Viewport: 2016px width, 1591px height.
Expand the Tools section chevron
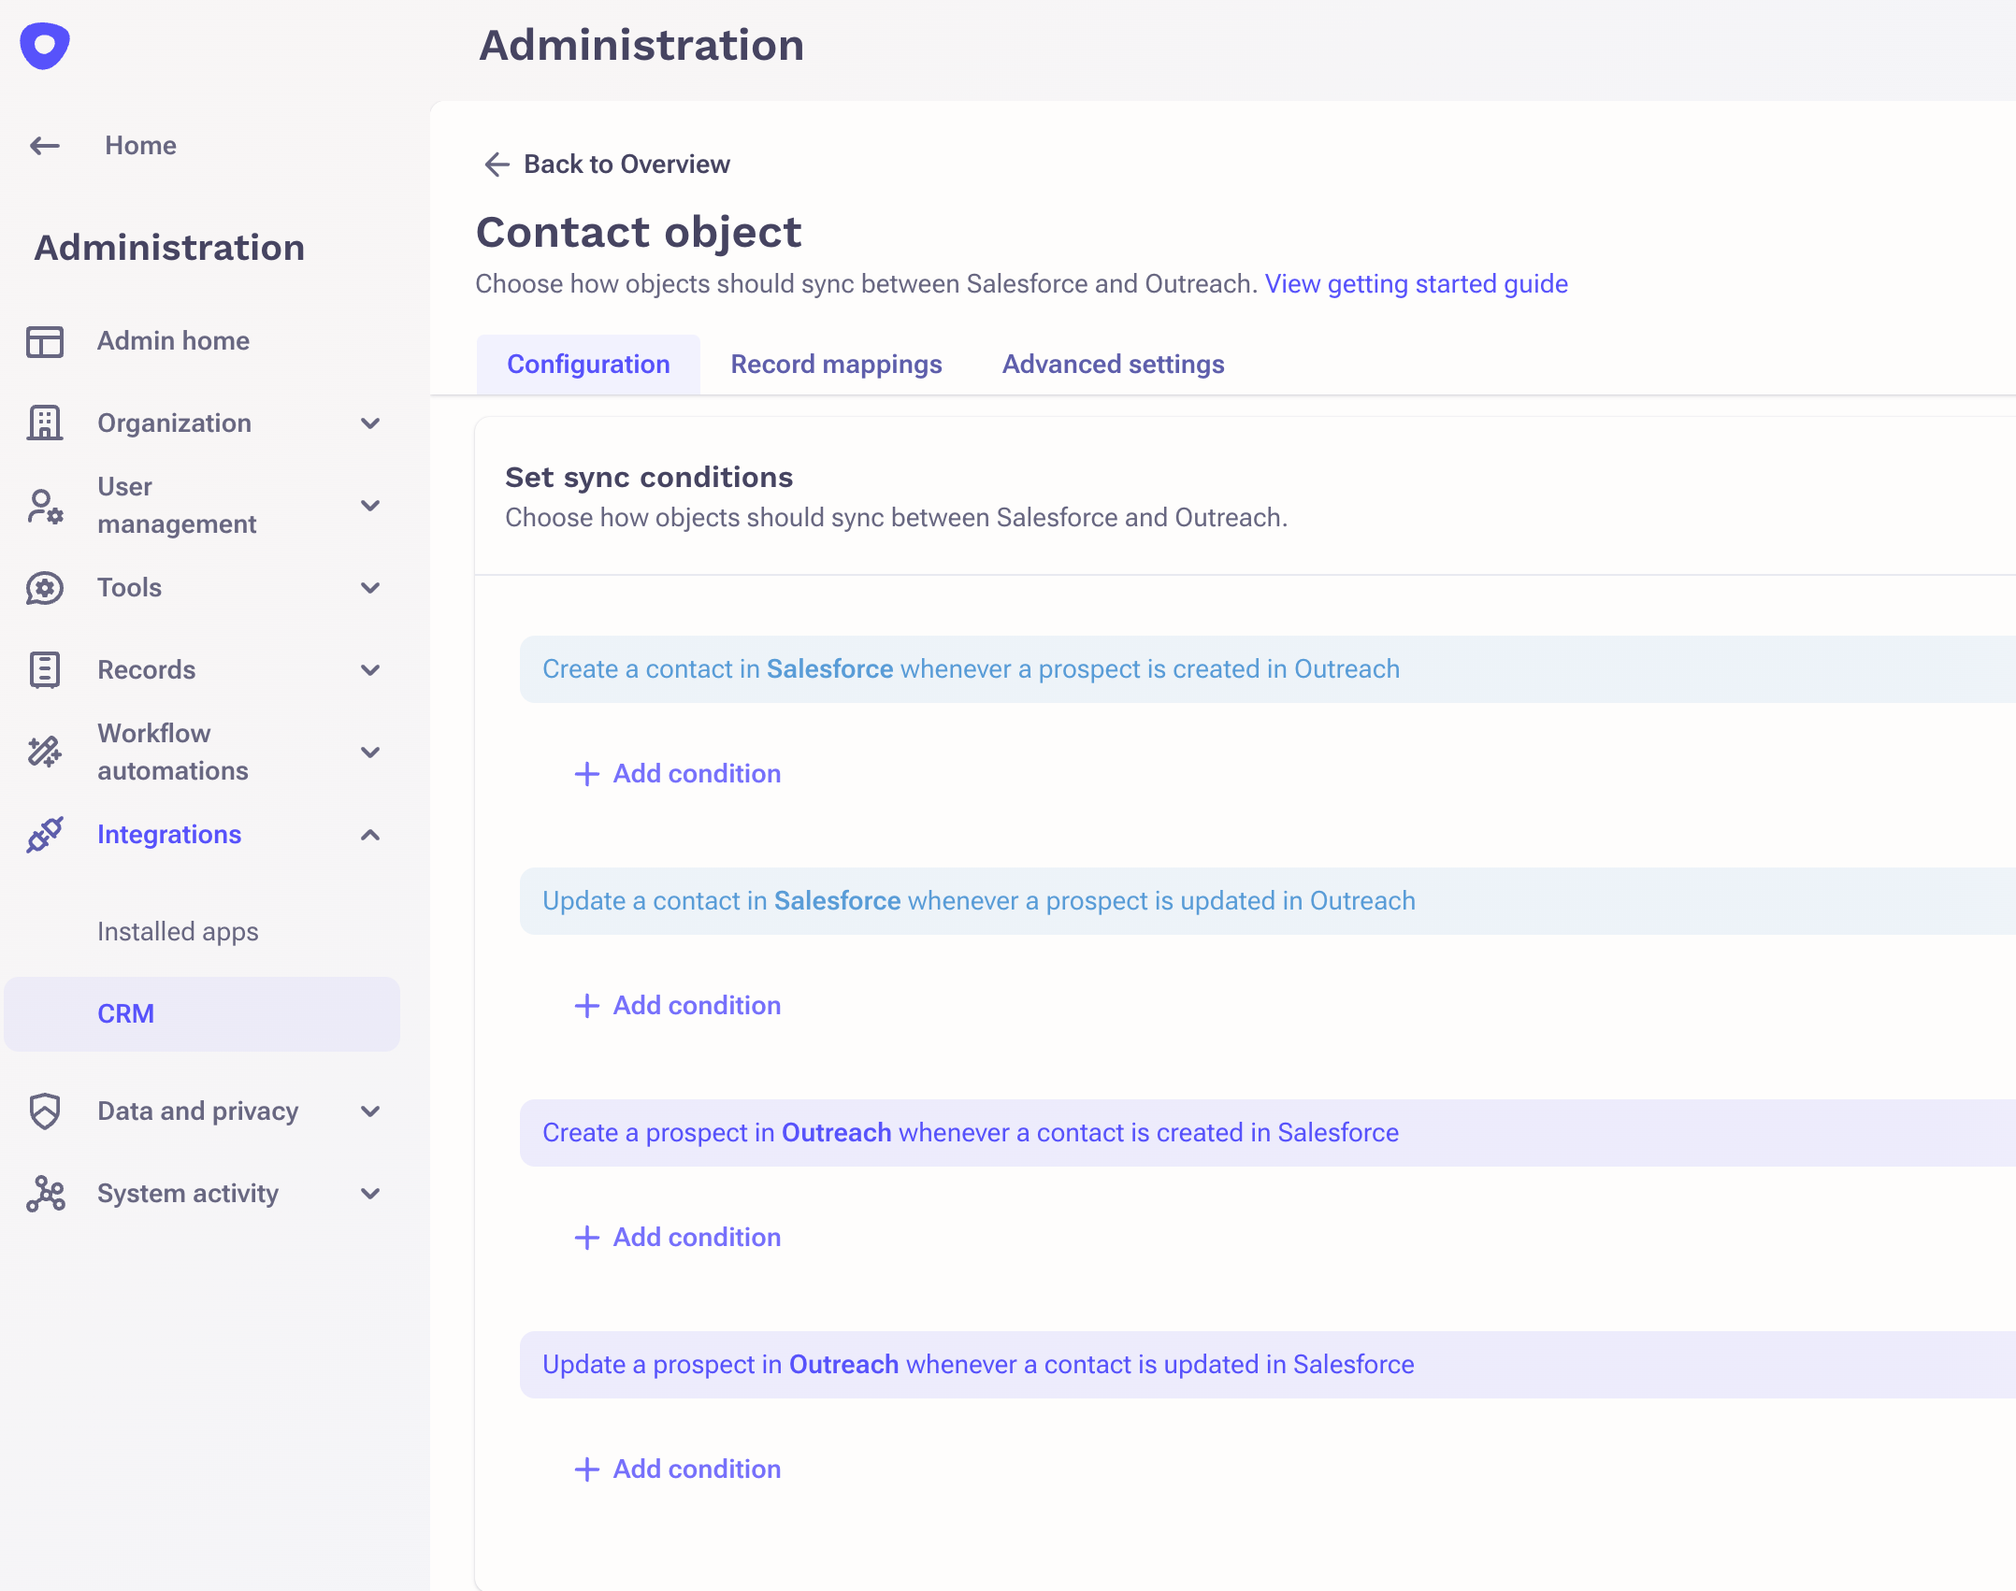coord(370,588)
